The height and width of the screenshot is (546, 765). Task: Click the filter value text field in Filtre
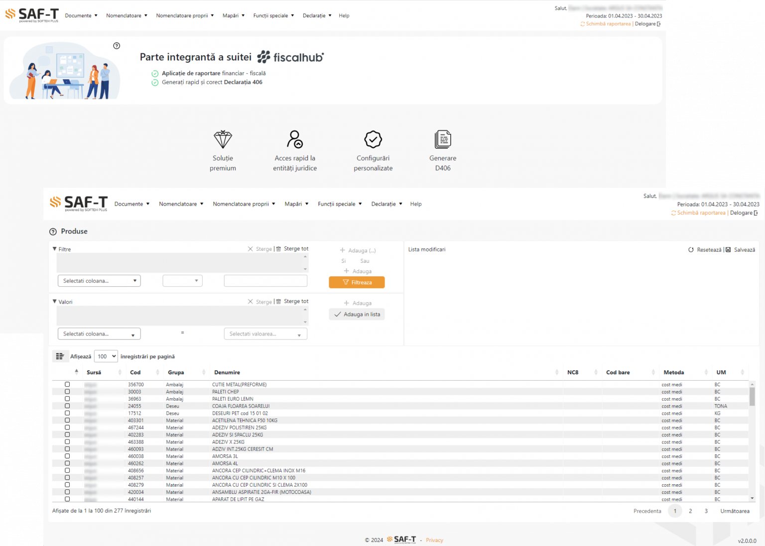click(265, 281)
